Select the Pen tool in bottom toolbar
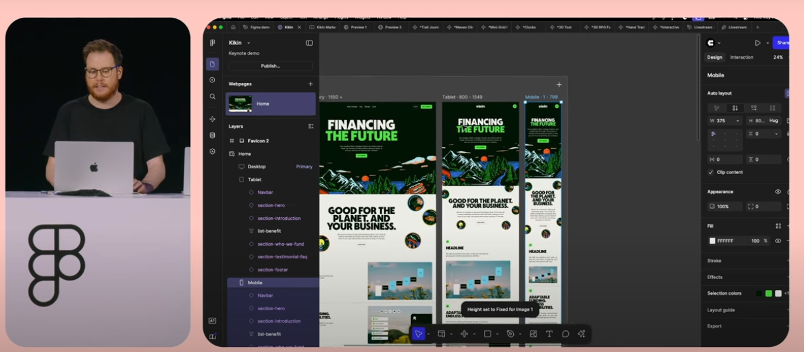 click(x=510, y=334)
